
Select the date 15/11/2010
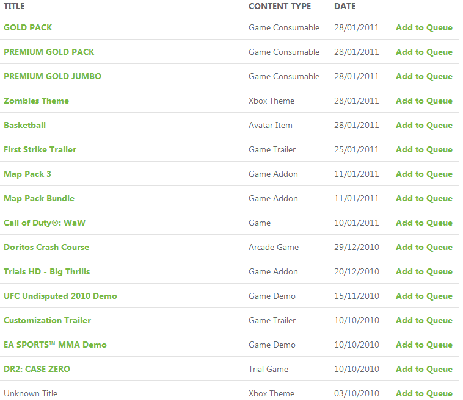pyautogui.click(x=356, y=296)
